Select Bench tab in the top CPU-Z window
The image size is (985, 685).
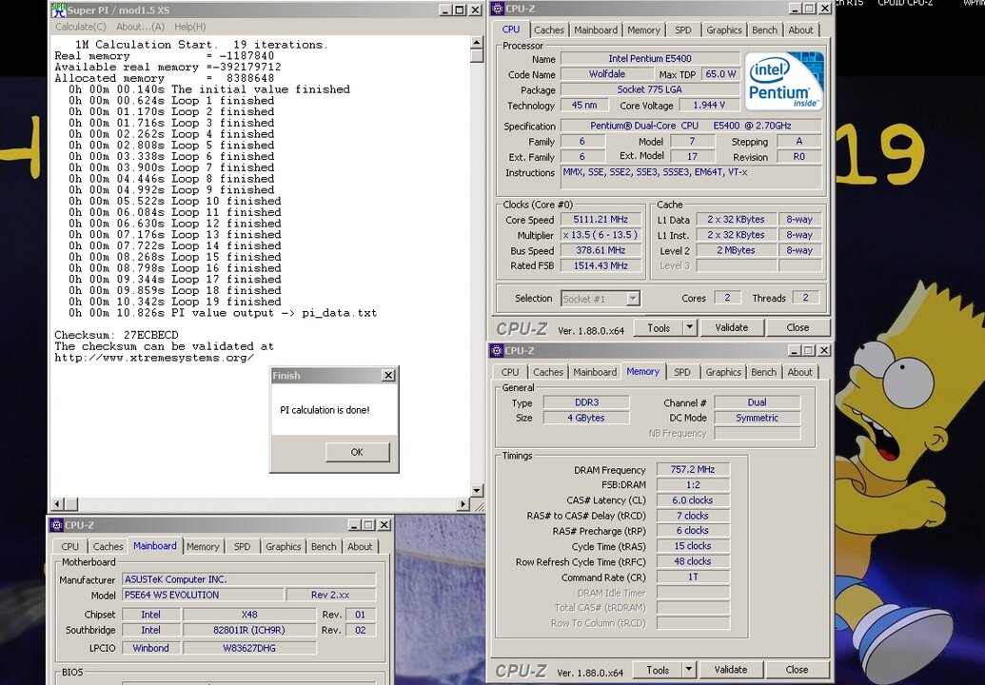coord(764,30)
